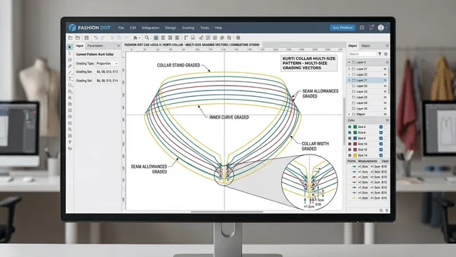Click the filter icon beside Search
Image resolution: width=456 pixels, height=257 pixels.
[380, 54]
